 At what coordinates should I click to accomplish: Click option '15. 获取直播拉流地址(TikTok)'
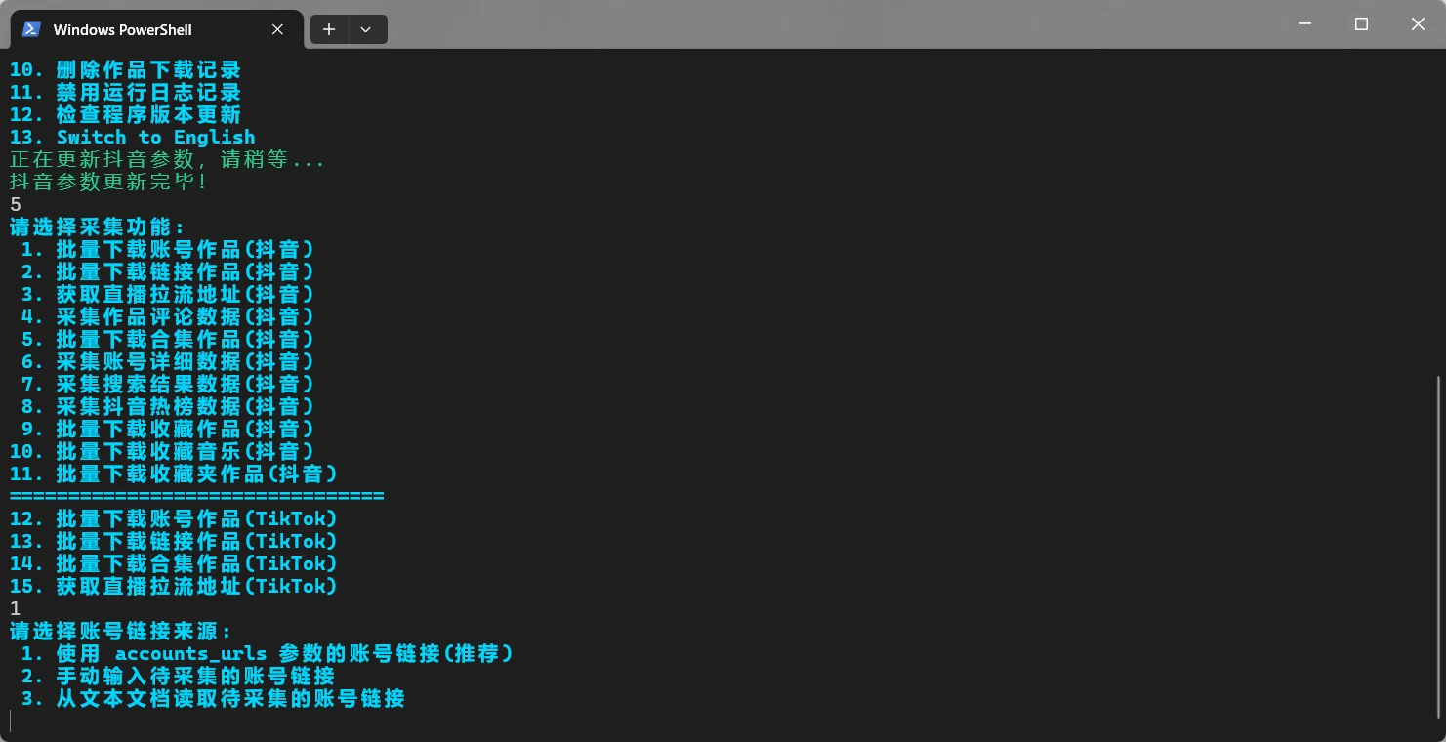(173, 587)
